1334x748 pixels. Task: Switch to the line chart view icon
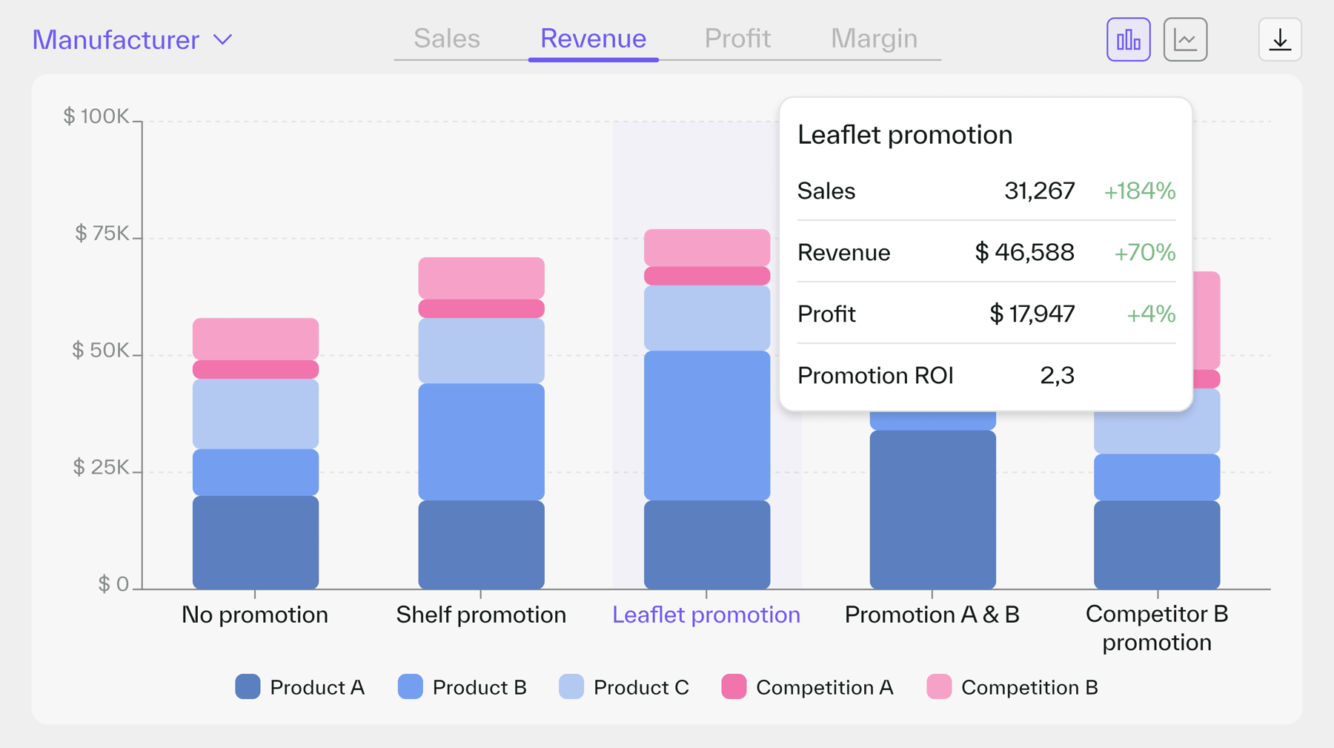click(1185, 39)
